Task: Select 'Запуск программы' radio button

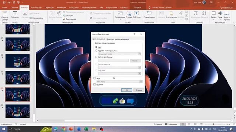Action: pyautogui.click(x=96, y=57)
